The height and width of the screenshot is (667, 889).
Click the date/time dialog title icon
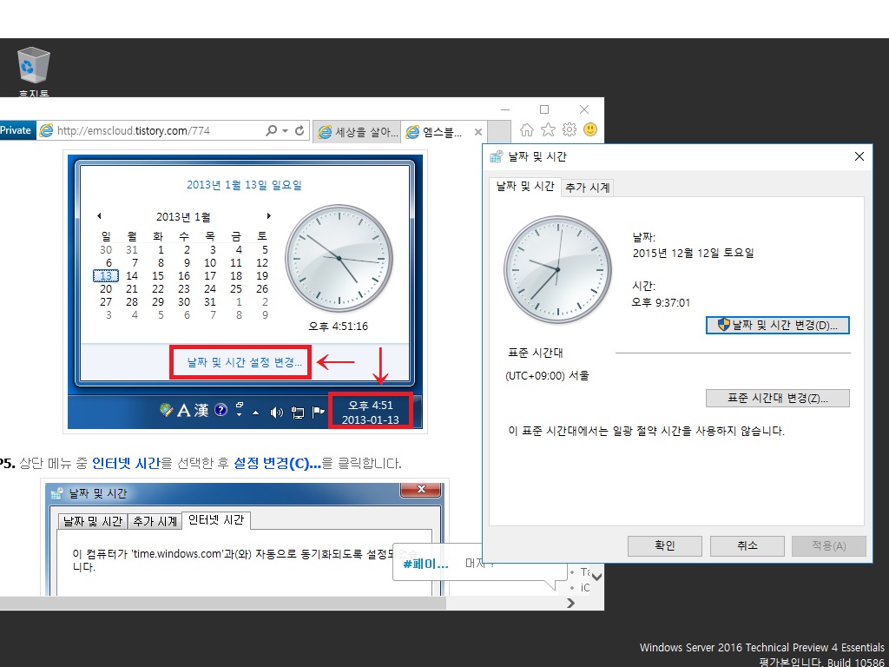pos(496,156)
